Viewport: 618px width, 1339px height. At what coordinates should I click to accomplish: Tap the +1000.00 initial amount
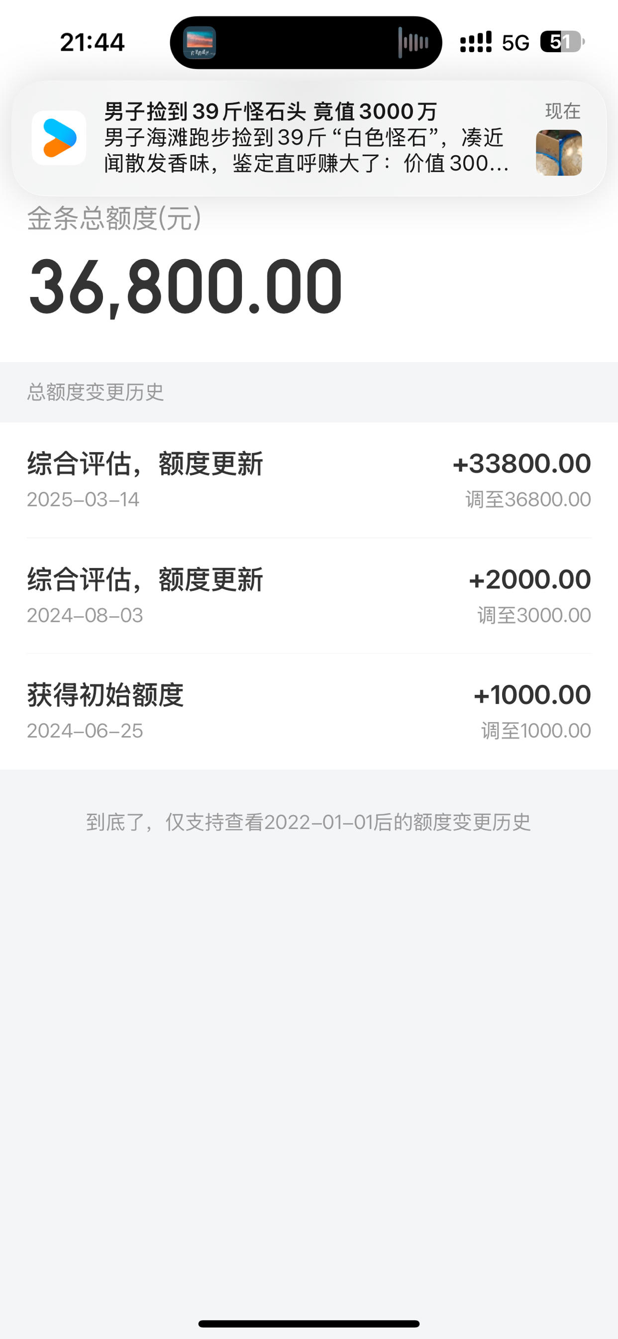[532, 695]
